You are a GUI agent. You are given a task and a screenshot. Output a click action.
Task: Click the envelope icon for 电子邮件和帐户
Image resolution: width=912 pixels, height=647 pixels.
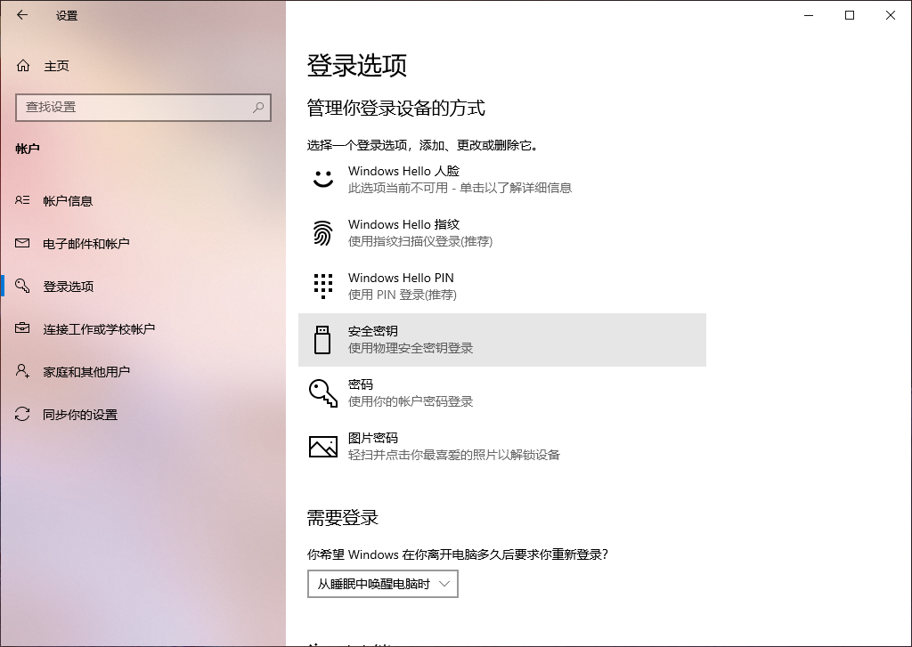(x=22, y=243)
